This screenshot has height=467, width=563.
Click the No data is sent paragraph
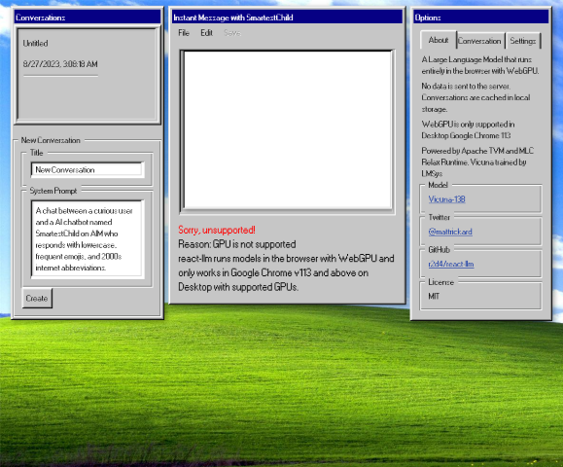[x=475, y=97]
